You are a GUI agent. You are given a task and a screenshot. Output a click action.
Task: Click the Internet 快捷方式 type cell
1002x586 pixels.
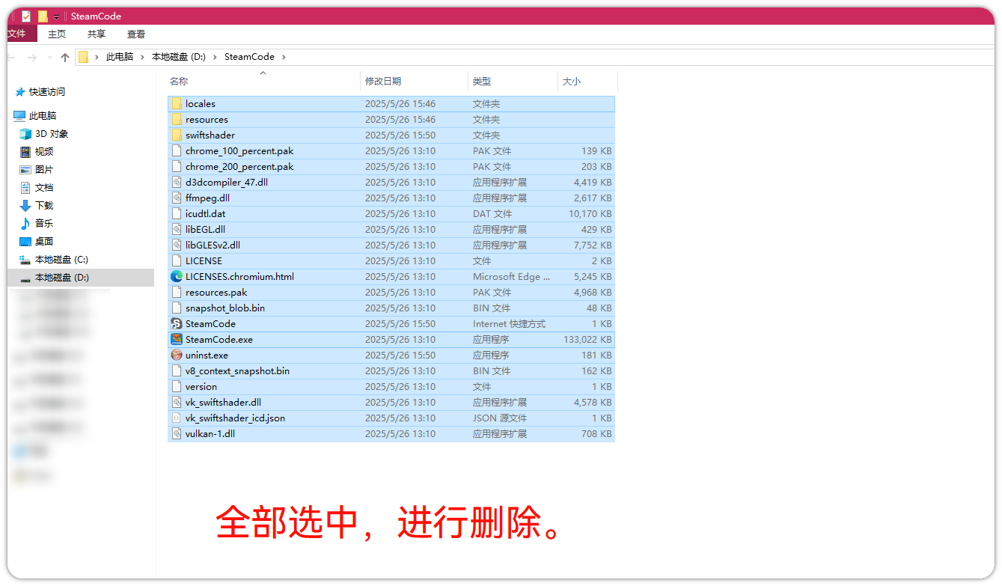pos(509,324)
